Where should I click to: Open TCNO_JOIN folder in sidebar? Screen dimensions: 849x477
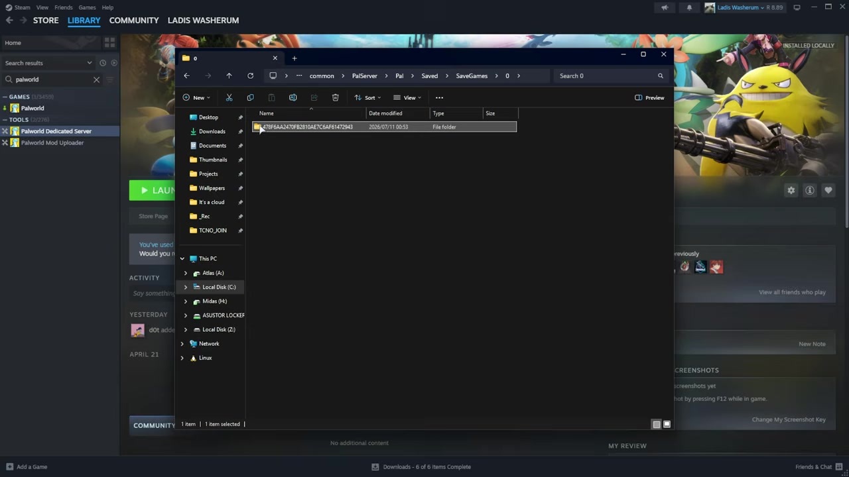point(212,231)
